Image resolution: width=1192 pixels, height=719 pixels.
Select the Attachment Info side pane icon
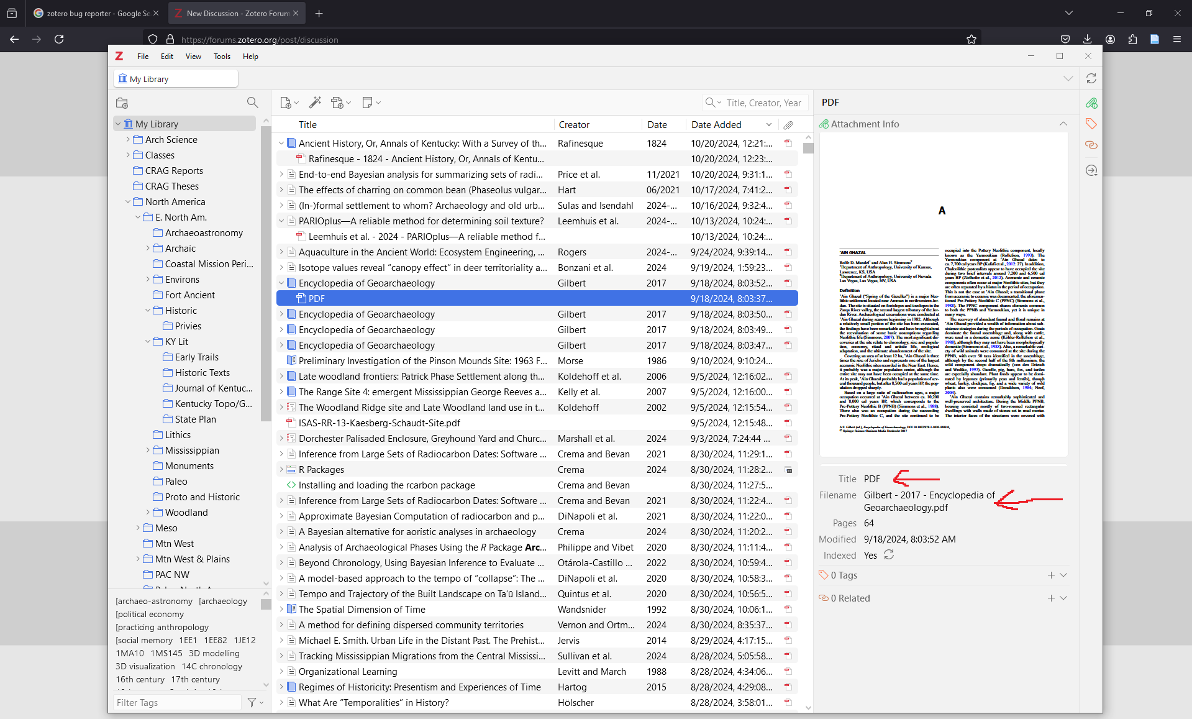pos(1091,103)
